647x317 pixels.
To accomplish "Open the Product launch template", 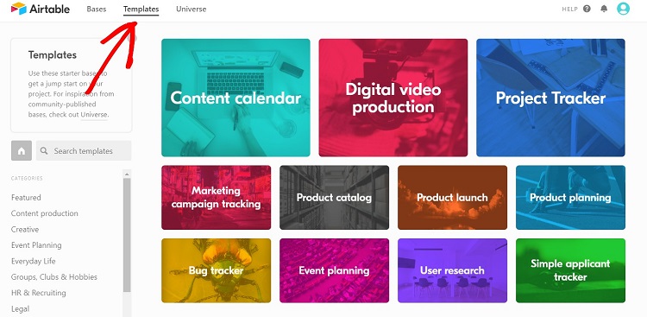I will (452, 198).
